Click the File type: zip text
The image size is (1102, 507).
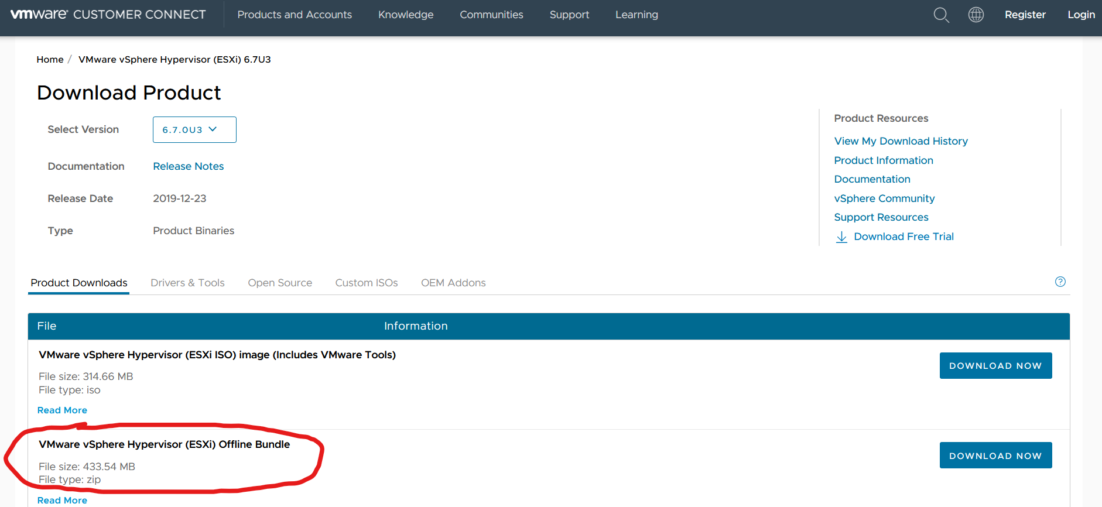tap(70, 479)
